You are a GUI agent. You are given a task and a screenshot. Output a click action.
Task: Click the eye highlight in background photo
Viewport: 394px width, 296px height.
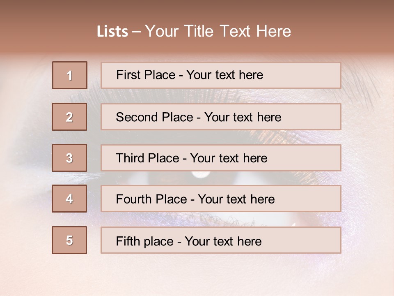(x=201, y=174)
